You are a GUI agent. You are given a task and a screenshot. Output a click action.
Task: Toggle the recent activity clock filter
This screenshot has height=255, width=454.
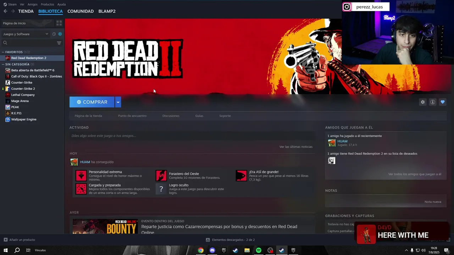(x=54, y=34)
